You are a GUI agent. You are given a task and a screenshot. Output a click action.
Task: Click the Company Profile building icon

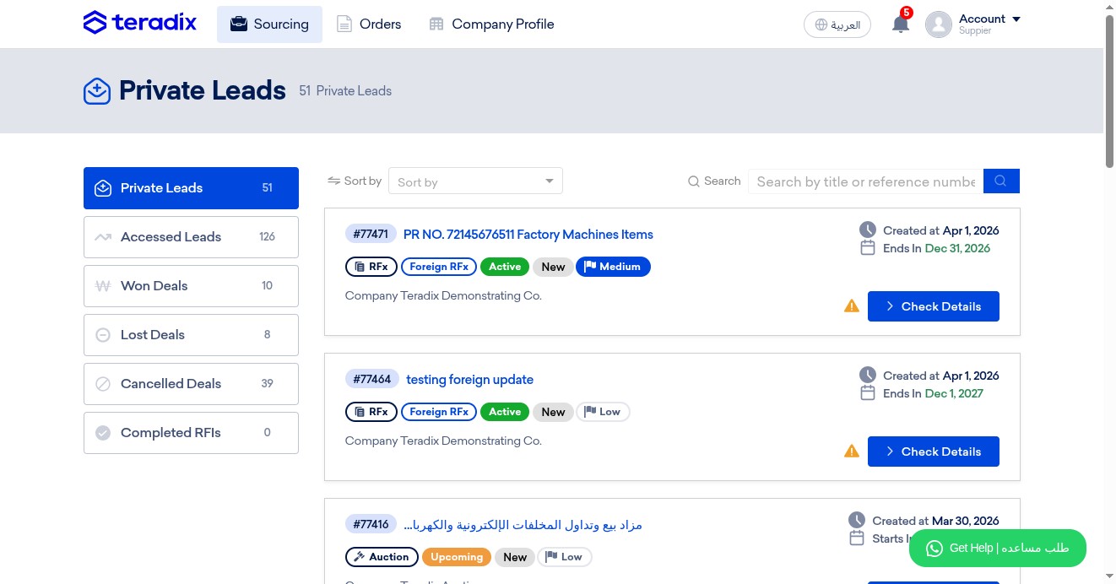click(x=436, y=24)
